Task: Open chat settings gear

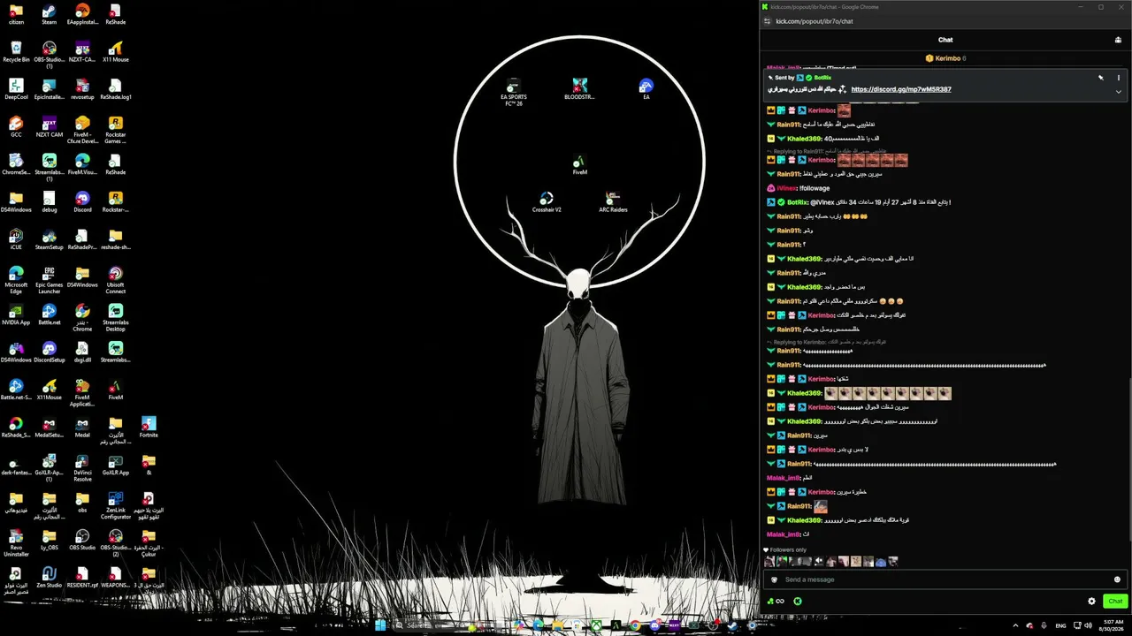Action: pos(1091,602)
